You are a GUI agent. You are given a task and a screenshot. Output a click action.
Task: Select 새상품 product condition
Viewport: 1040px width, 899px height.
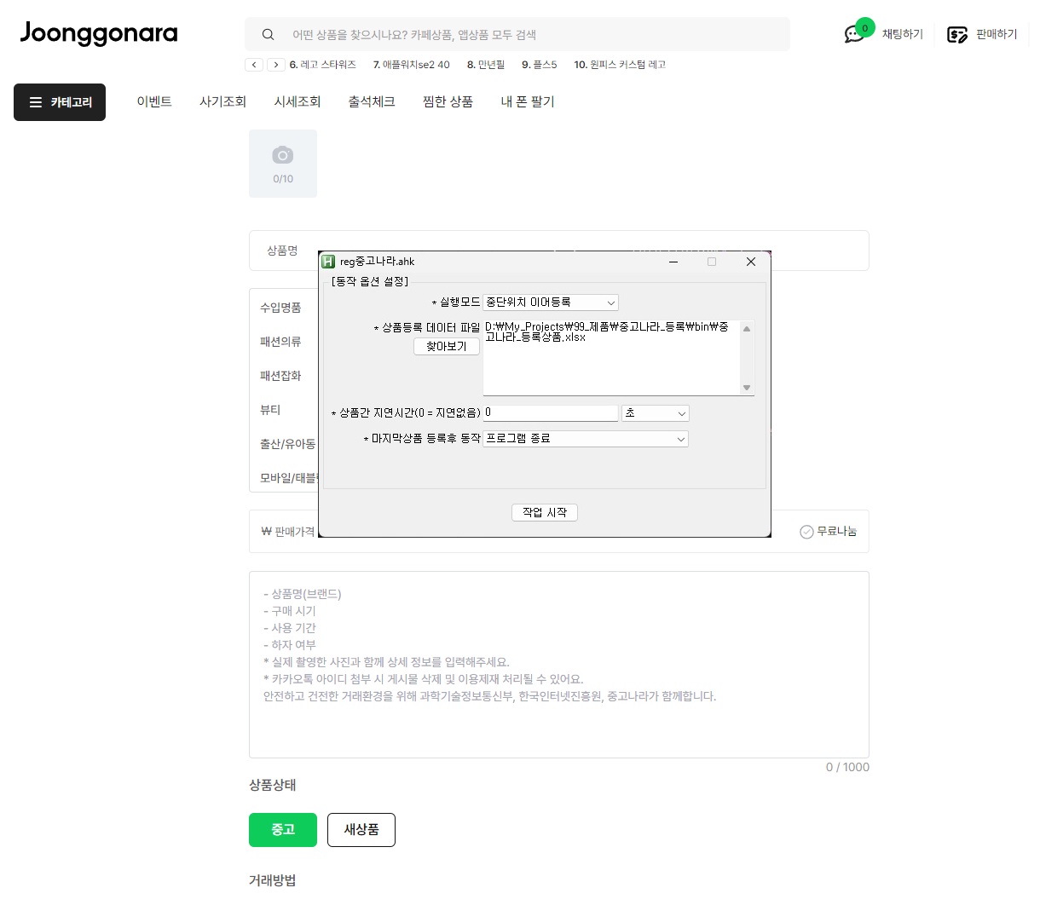tap(361, 830)
